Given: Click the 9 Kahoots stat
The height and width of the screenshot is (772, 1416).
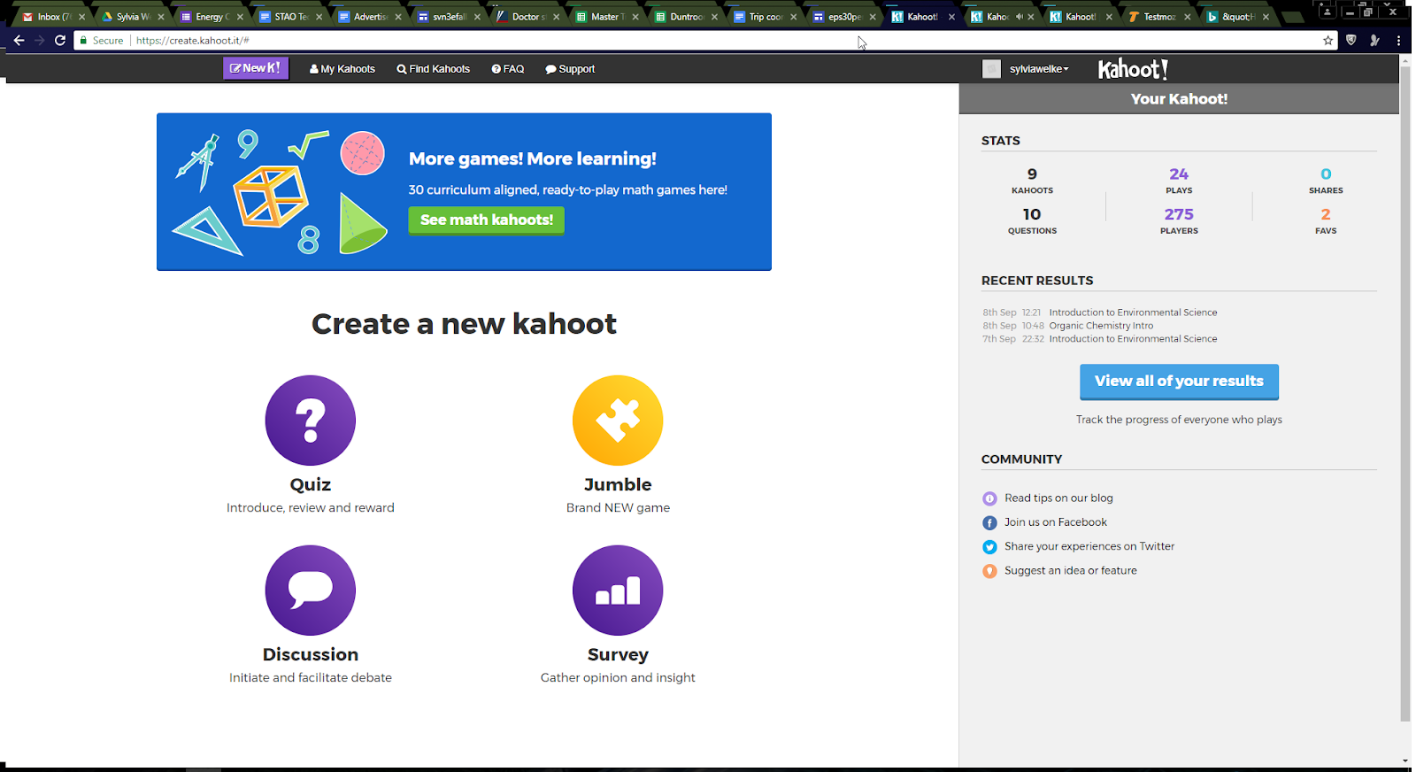Looking at the screenshot, I should click(1032, 180).
